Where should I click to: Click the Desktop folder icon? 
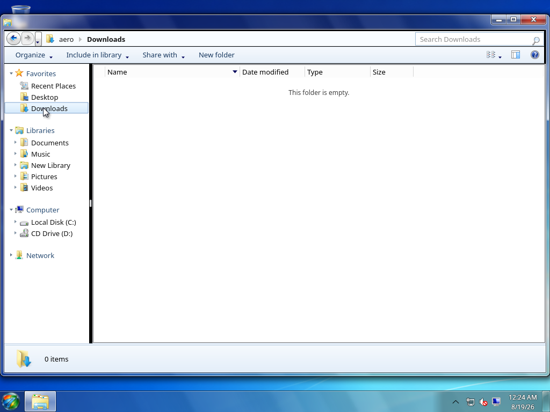[24, 97]
